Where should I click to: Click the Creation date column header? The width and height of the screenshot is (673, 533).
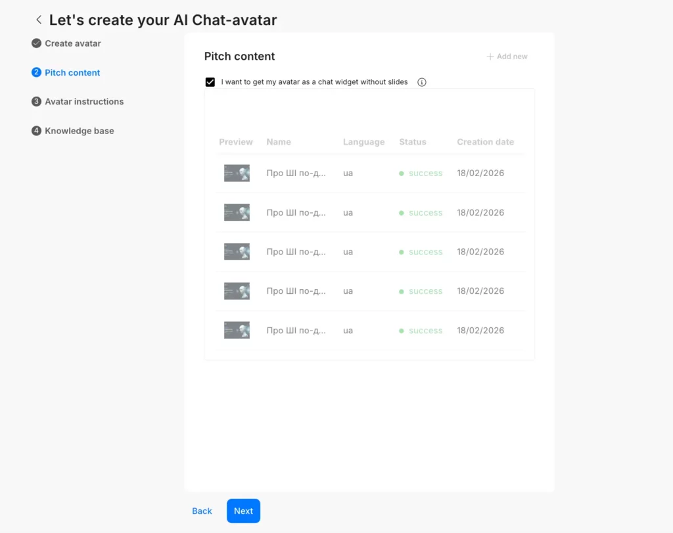click(x=485, y=142)
